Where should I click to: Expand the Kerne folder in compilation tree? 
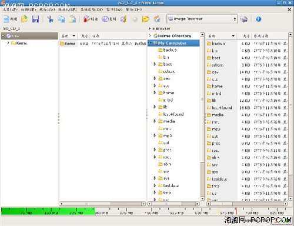pyautogui.click(x=8, y=43)
